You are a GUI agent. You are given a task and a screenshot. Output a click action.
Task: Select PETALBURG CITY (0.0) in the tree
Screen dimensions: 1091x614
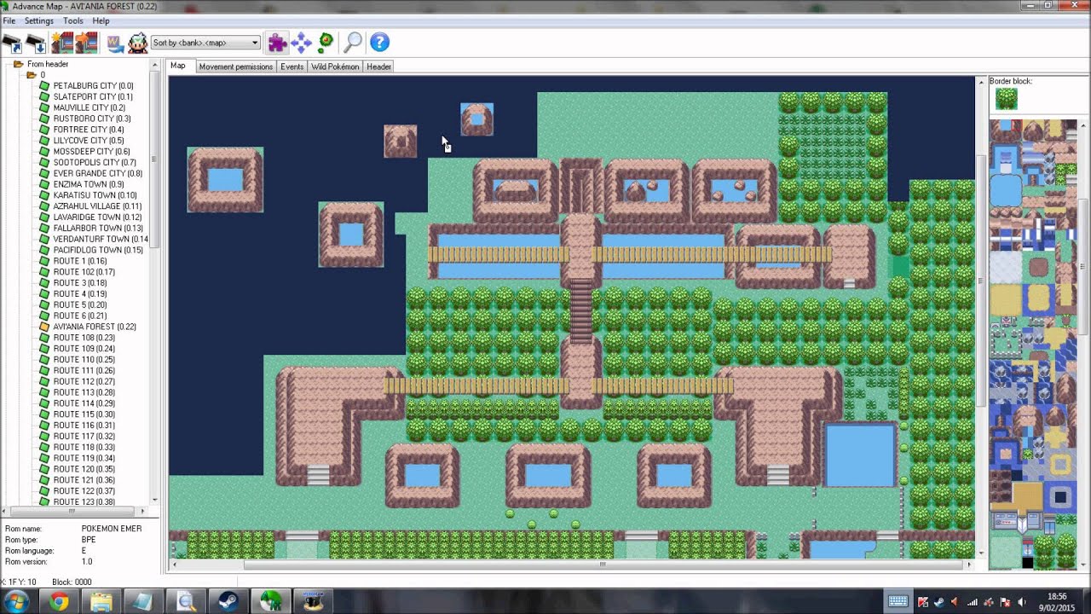(93, 86)
